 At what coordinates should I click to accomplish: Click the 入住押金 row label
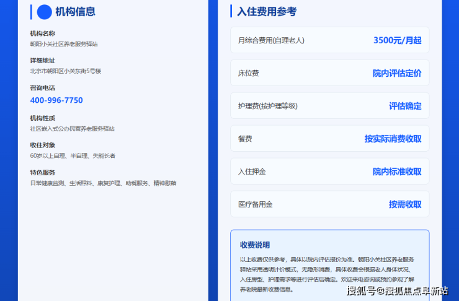tap(252, 172)
